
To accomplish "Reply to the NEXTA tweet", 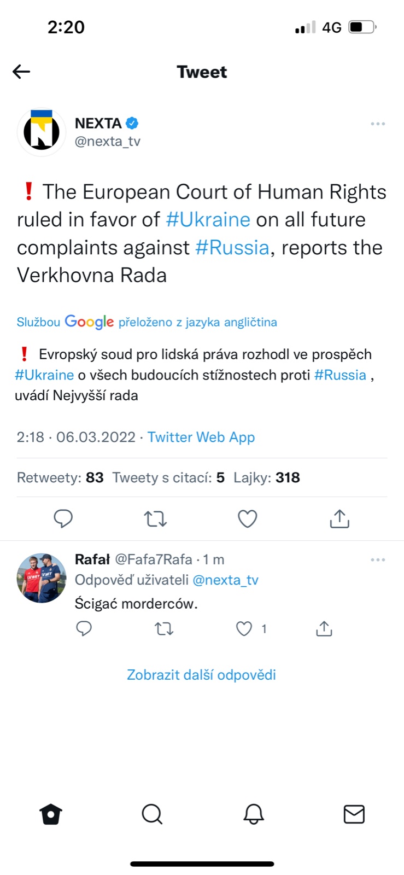I will (63, 518).
